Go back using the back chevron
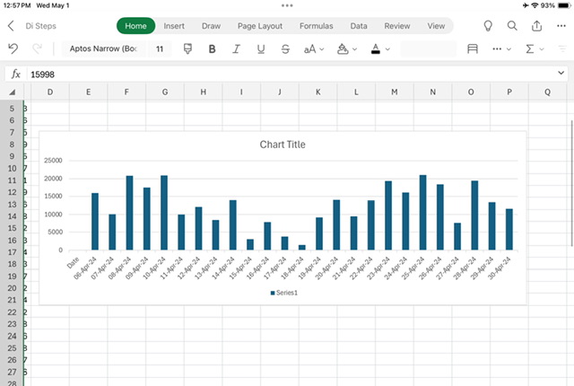 coord(11,26)
